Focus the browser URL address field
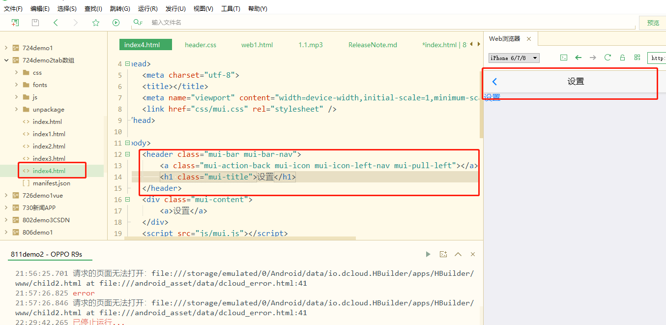The image size is (666, 325). 657,58
